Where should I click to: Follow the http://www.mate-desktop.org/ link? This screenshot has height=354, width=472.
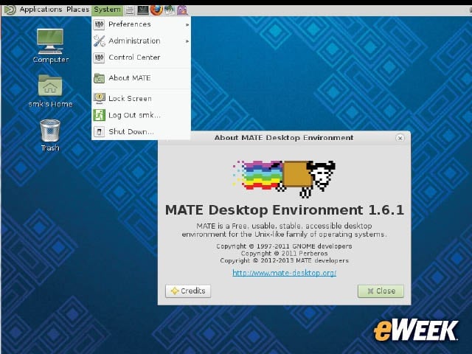pos(284,273)
